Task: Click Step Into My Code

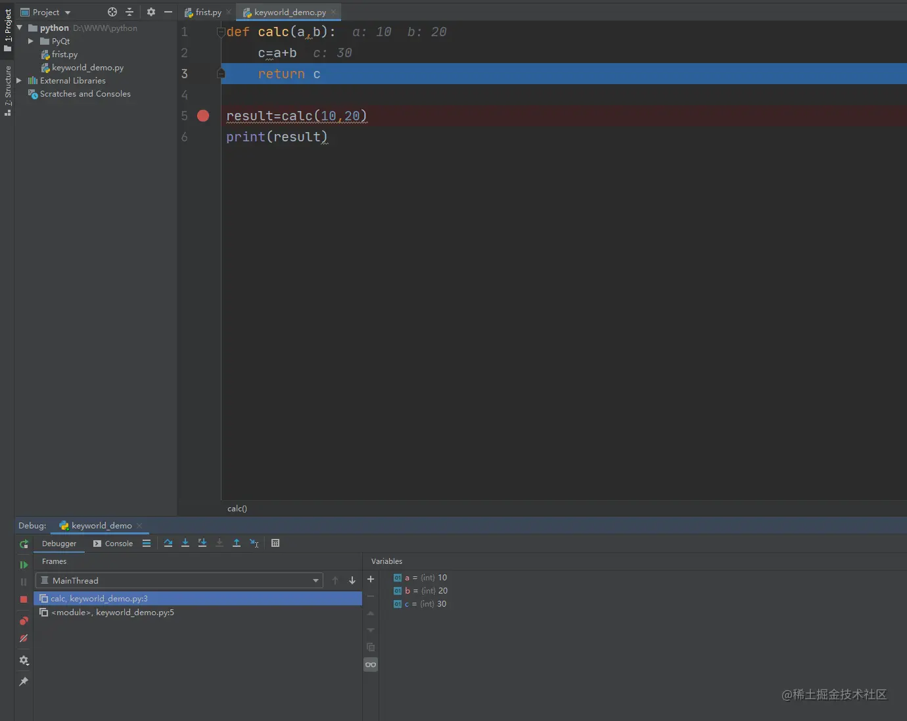Action: [202, 543]
